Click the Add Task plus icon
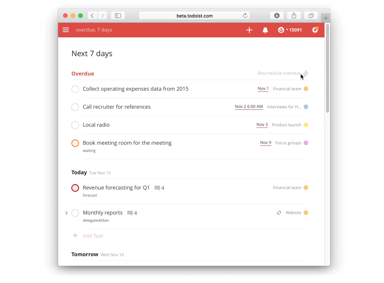The width and height of the screenshot is (384, 283). click(x=75, y=235)
